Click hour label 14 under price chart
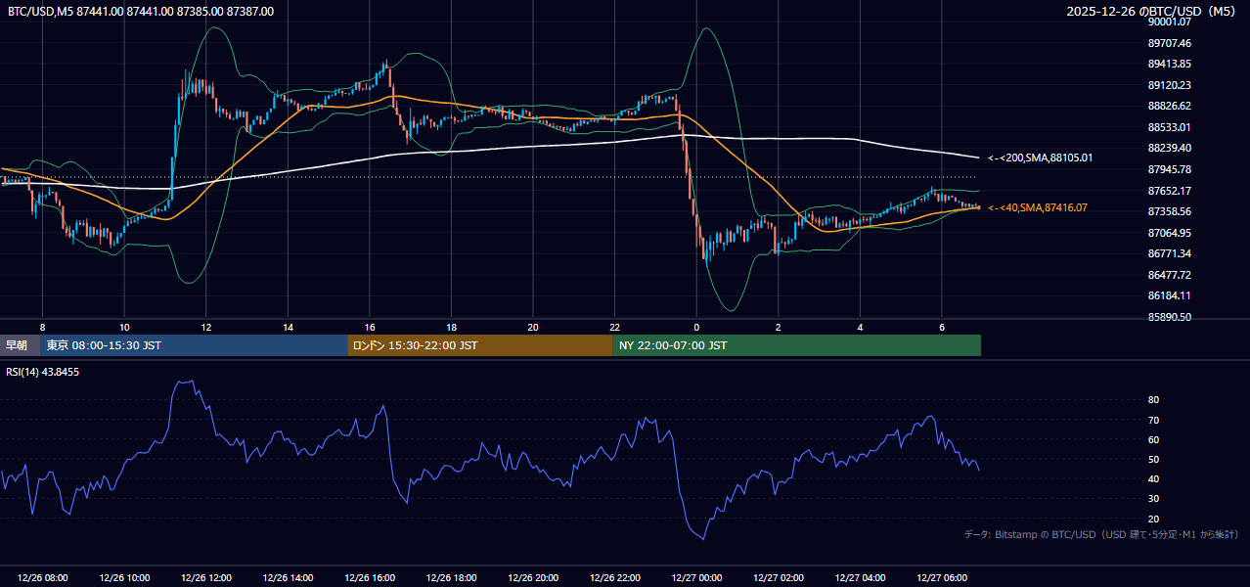Screen dimensions: 1250x587 289,327
